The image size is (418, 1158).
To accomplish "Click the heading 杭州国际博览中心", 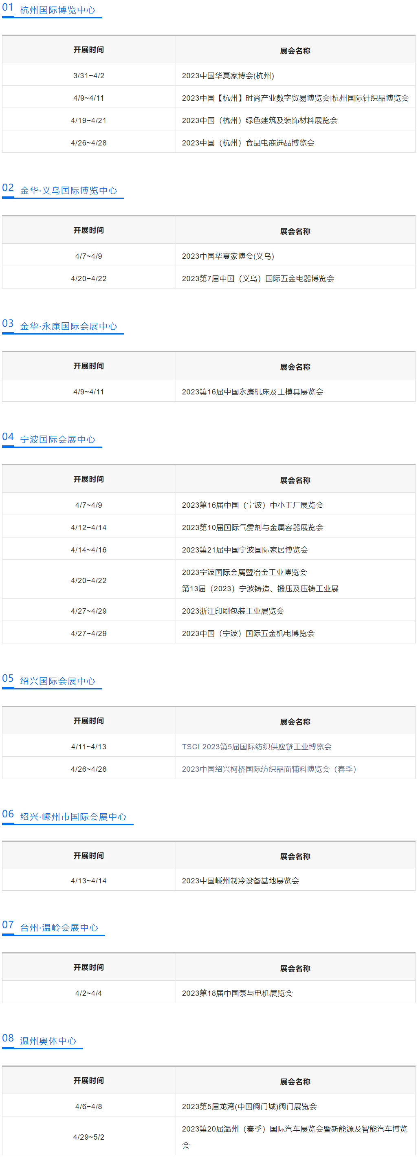I will point(57,10).
